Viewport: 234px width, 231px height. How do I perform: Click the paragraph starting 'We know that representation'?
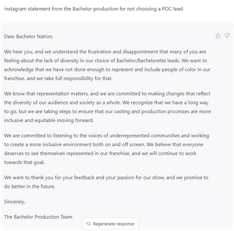108,107
